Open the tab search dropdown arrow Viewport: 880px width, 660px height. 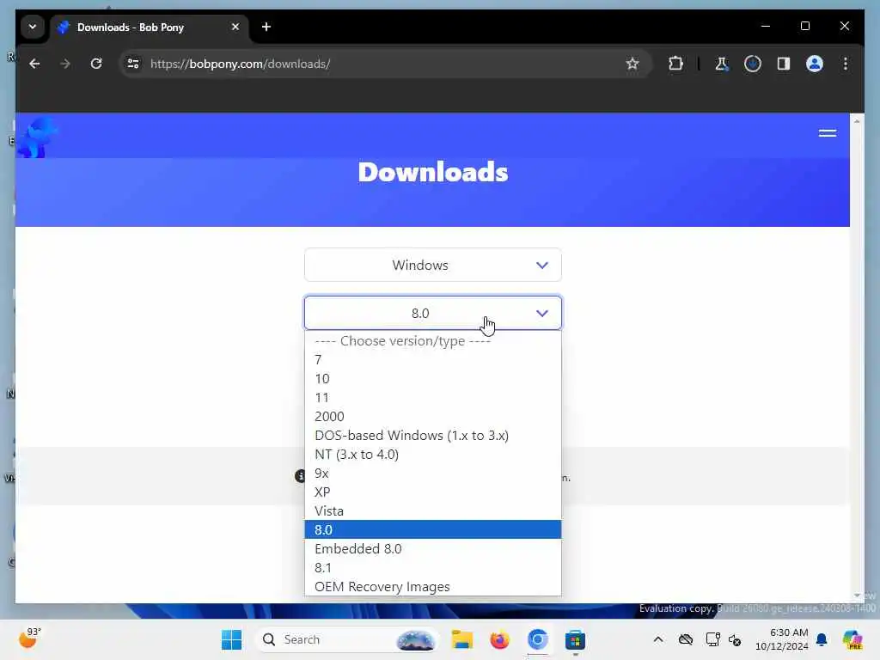pyautogui.click(x=33, y=27)
